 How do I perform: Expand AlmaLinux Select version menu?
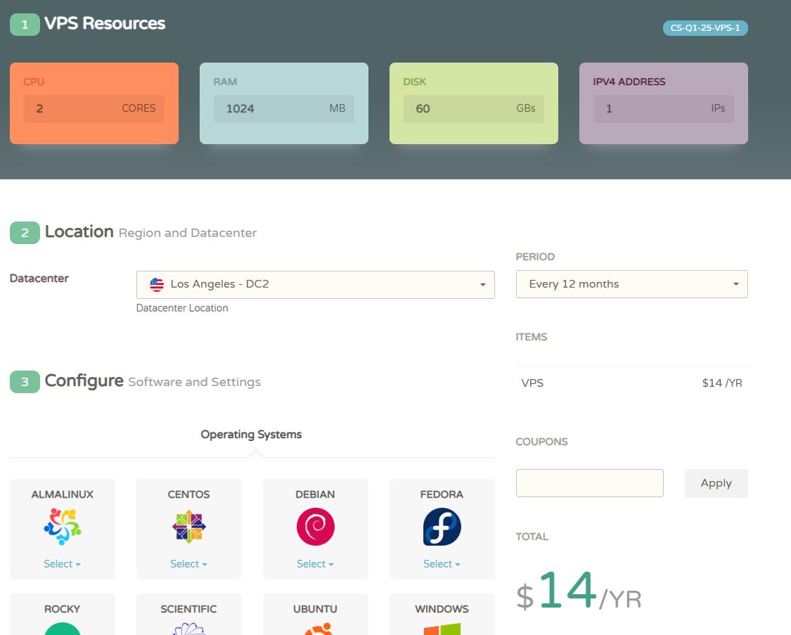coord(62,564)
